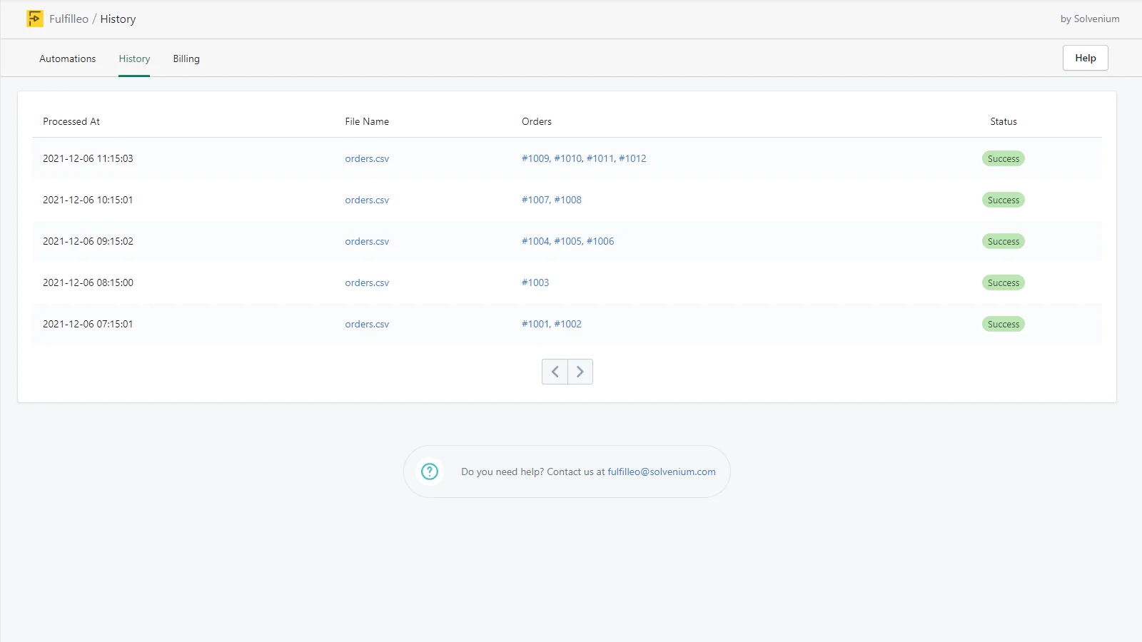Click Success badge for the 11:15:03 row

point(1003,158)
